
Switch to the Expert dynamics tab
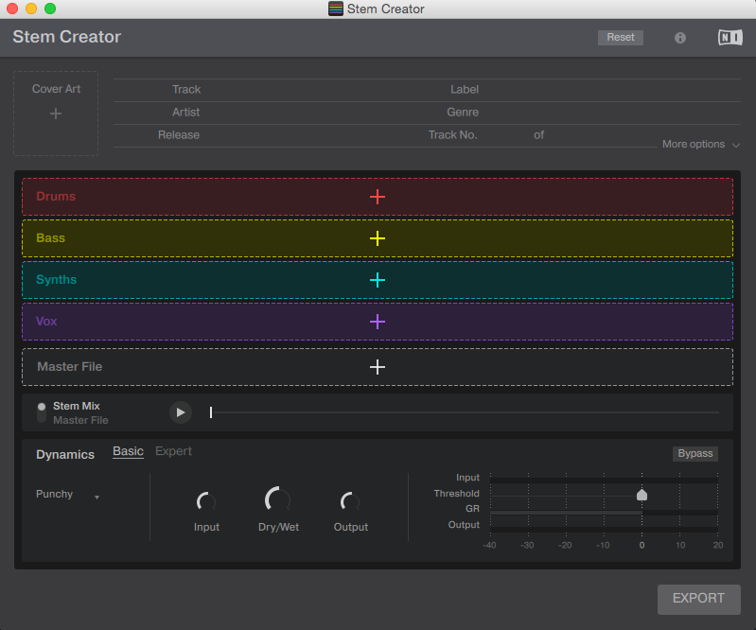click(x=173, y=451)
